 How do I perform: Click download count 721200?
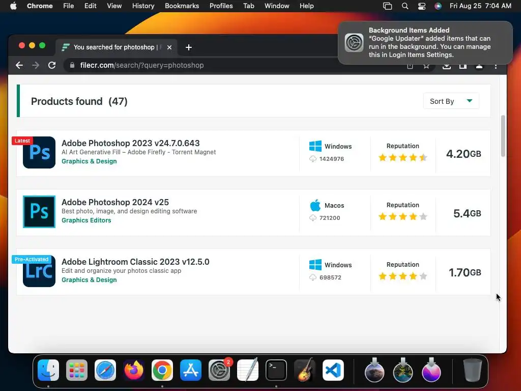coord(330,218)
